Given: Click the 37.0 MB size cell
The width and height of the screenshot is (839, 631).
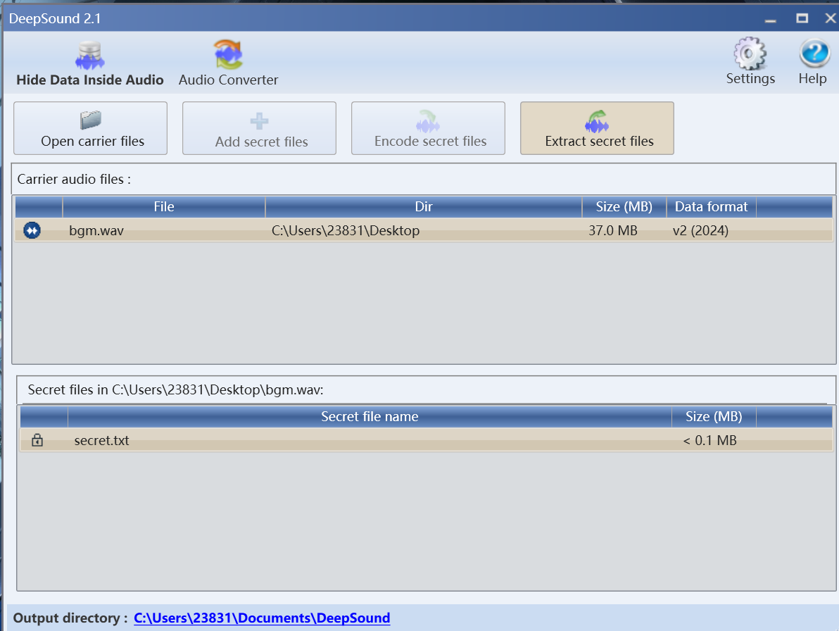Looking at the screenshot, I should click(x=613, y=231).
